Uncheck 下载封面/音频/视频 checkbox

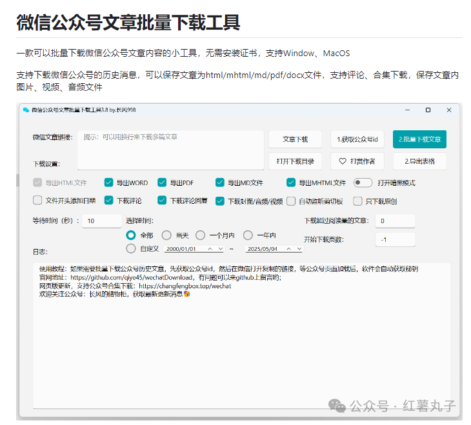[220, 201]
